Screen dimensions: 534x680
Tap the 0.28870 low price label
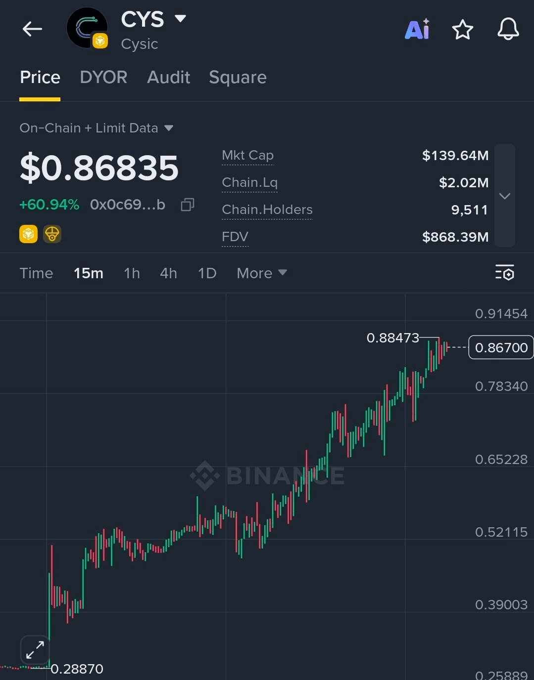point(77,669)
